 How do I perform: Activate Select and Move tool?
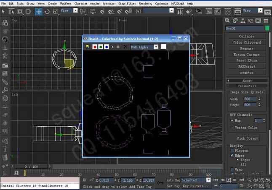[x=38, y=12]
